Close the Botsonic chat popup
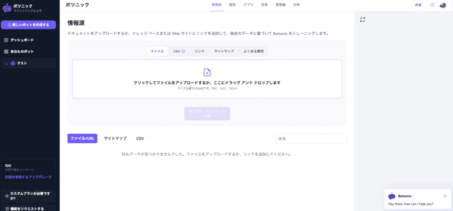 (x=445, y=196)
